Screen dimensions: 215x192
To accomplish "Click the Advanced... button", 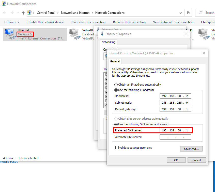I will [191, 149].
